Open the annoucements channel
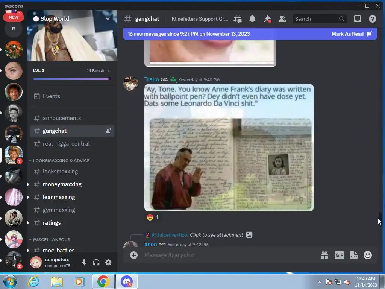 [x=72, y=118]
